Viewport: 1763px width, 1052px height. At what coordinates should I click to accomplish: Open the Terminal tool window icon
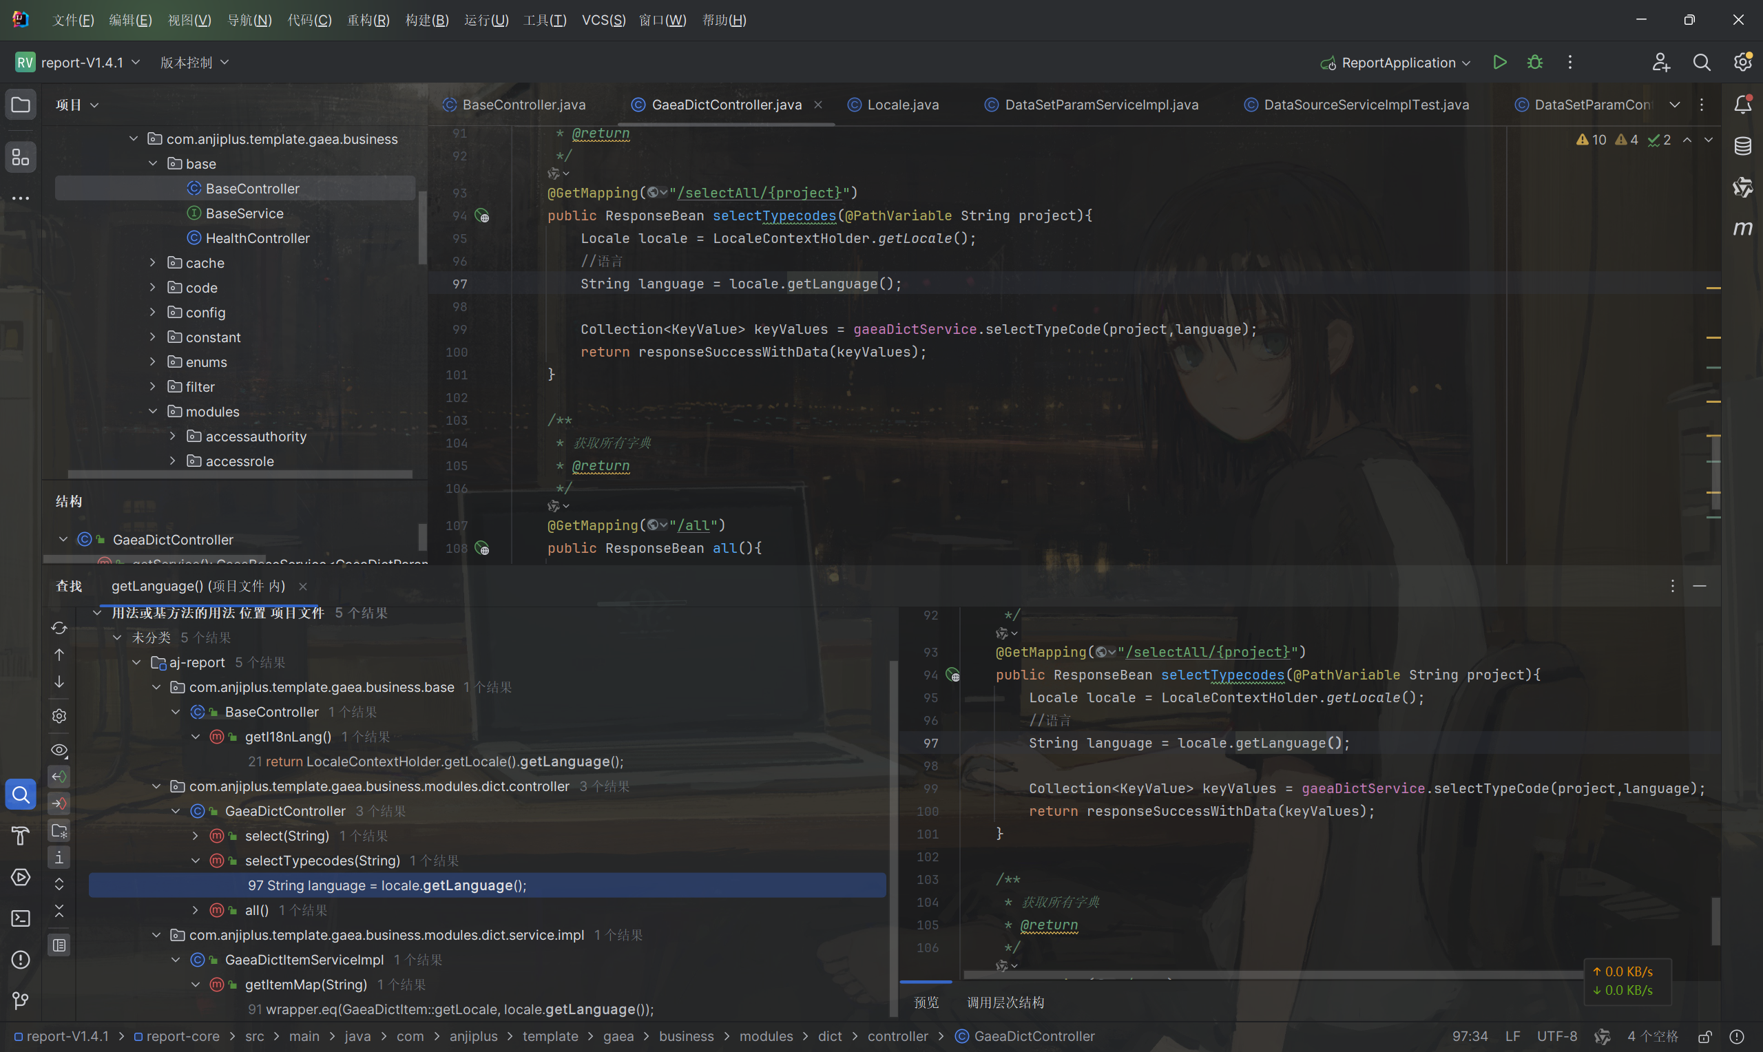21,918
